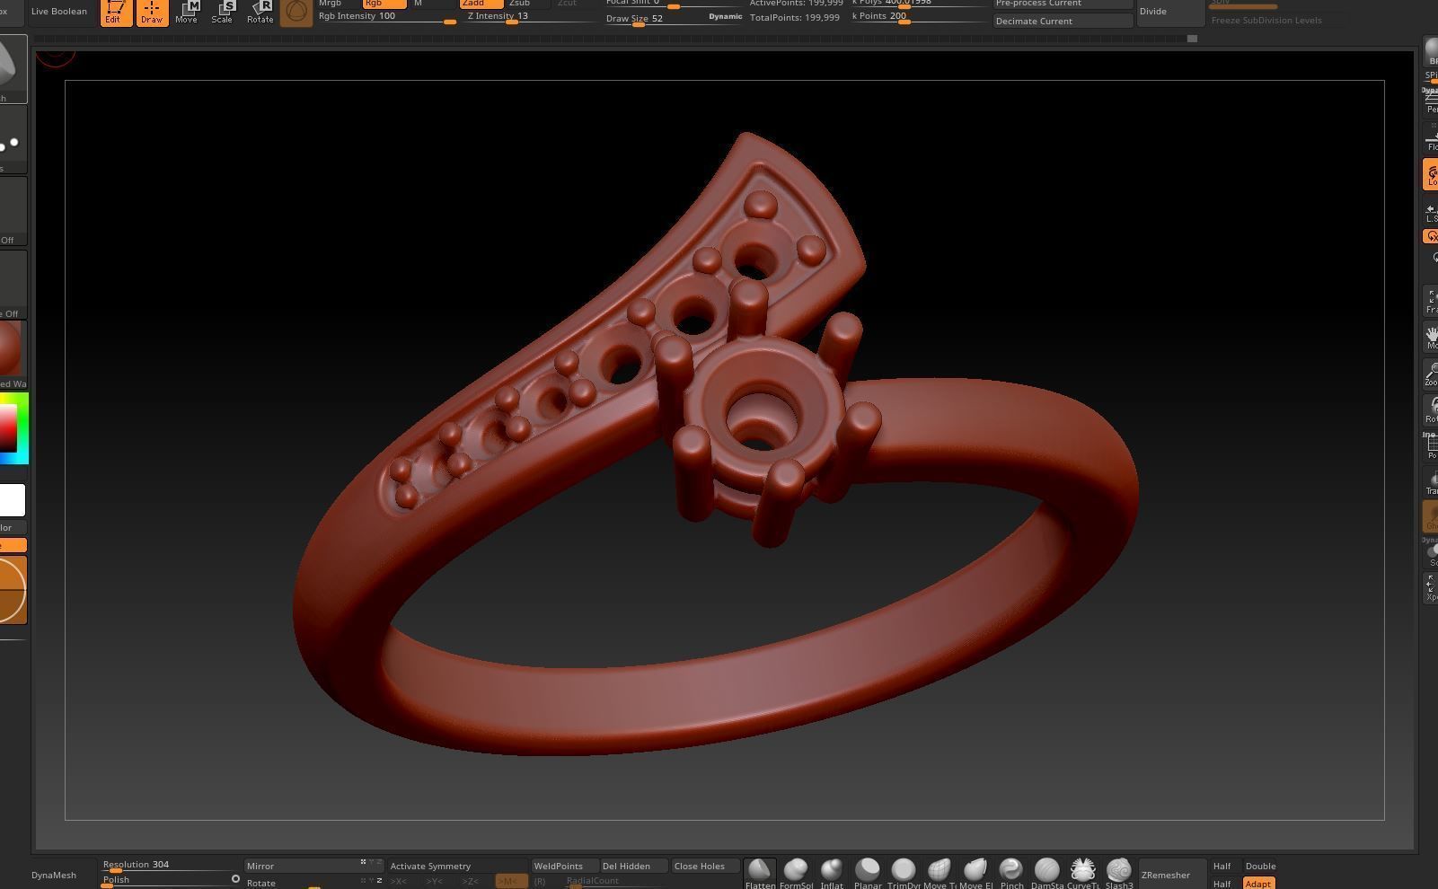
Task: Adjust the Rgb Intensity slider
Action: point(387,17)
